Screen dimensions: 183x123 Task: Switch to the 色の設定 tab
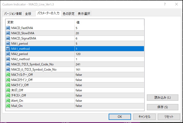coord(69,14)
